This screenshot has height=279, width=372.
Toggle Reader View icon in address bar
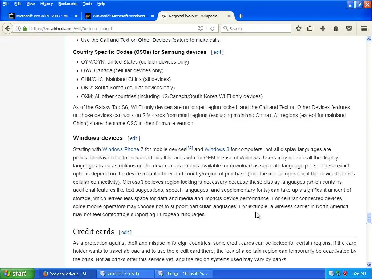[201, 28]
